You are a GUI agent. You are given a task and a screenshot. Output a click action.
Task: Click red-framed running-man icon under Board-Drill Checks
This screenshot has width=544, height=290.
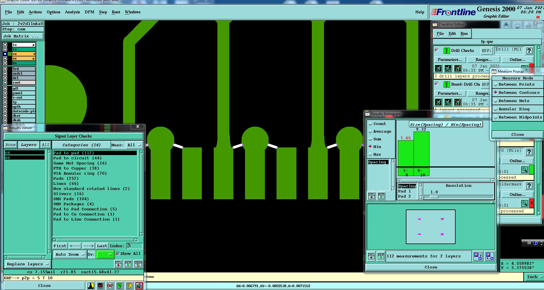click(x=458, y=102)
